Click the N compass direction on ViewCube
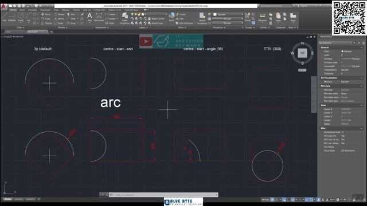Screen dimensions: 367x206 pos(302,43)
